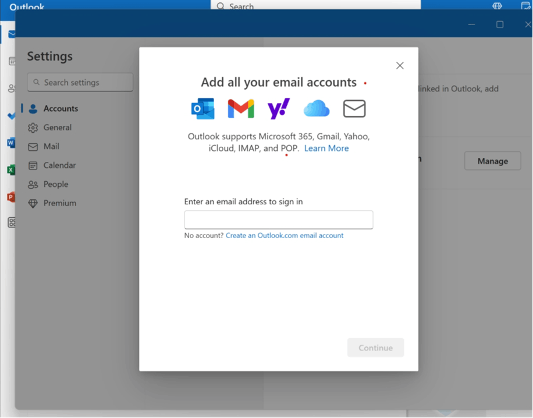Maximize the Settings window
This screenshot has width=533, height=418.
coord(500,24)
